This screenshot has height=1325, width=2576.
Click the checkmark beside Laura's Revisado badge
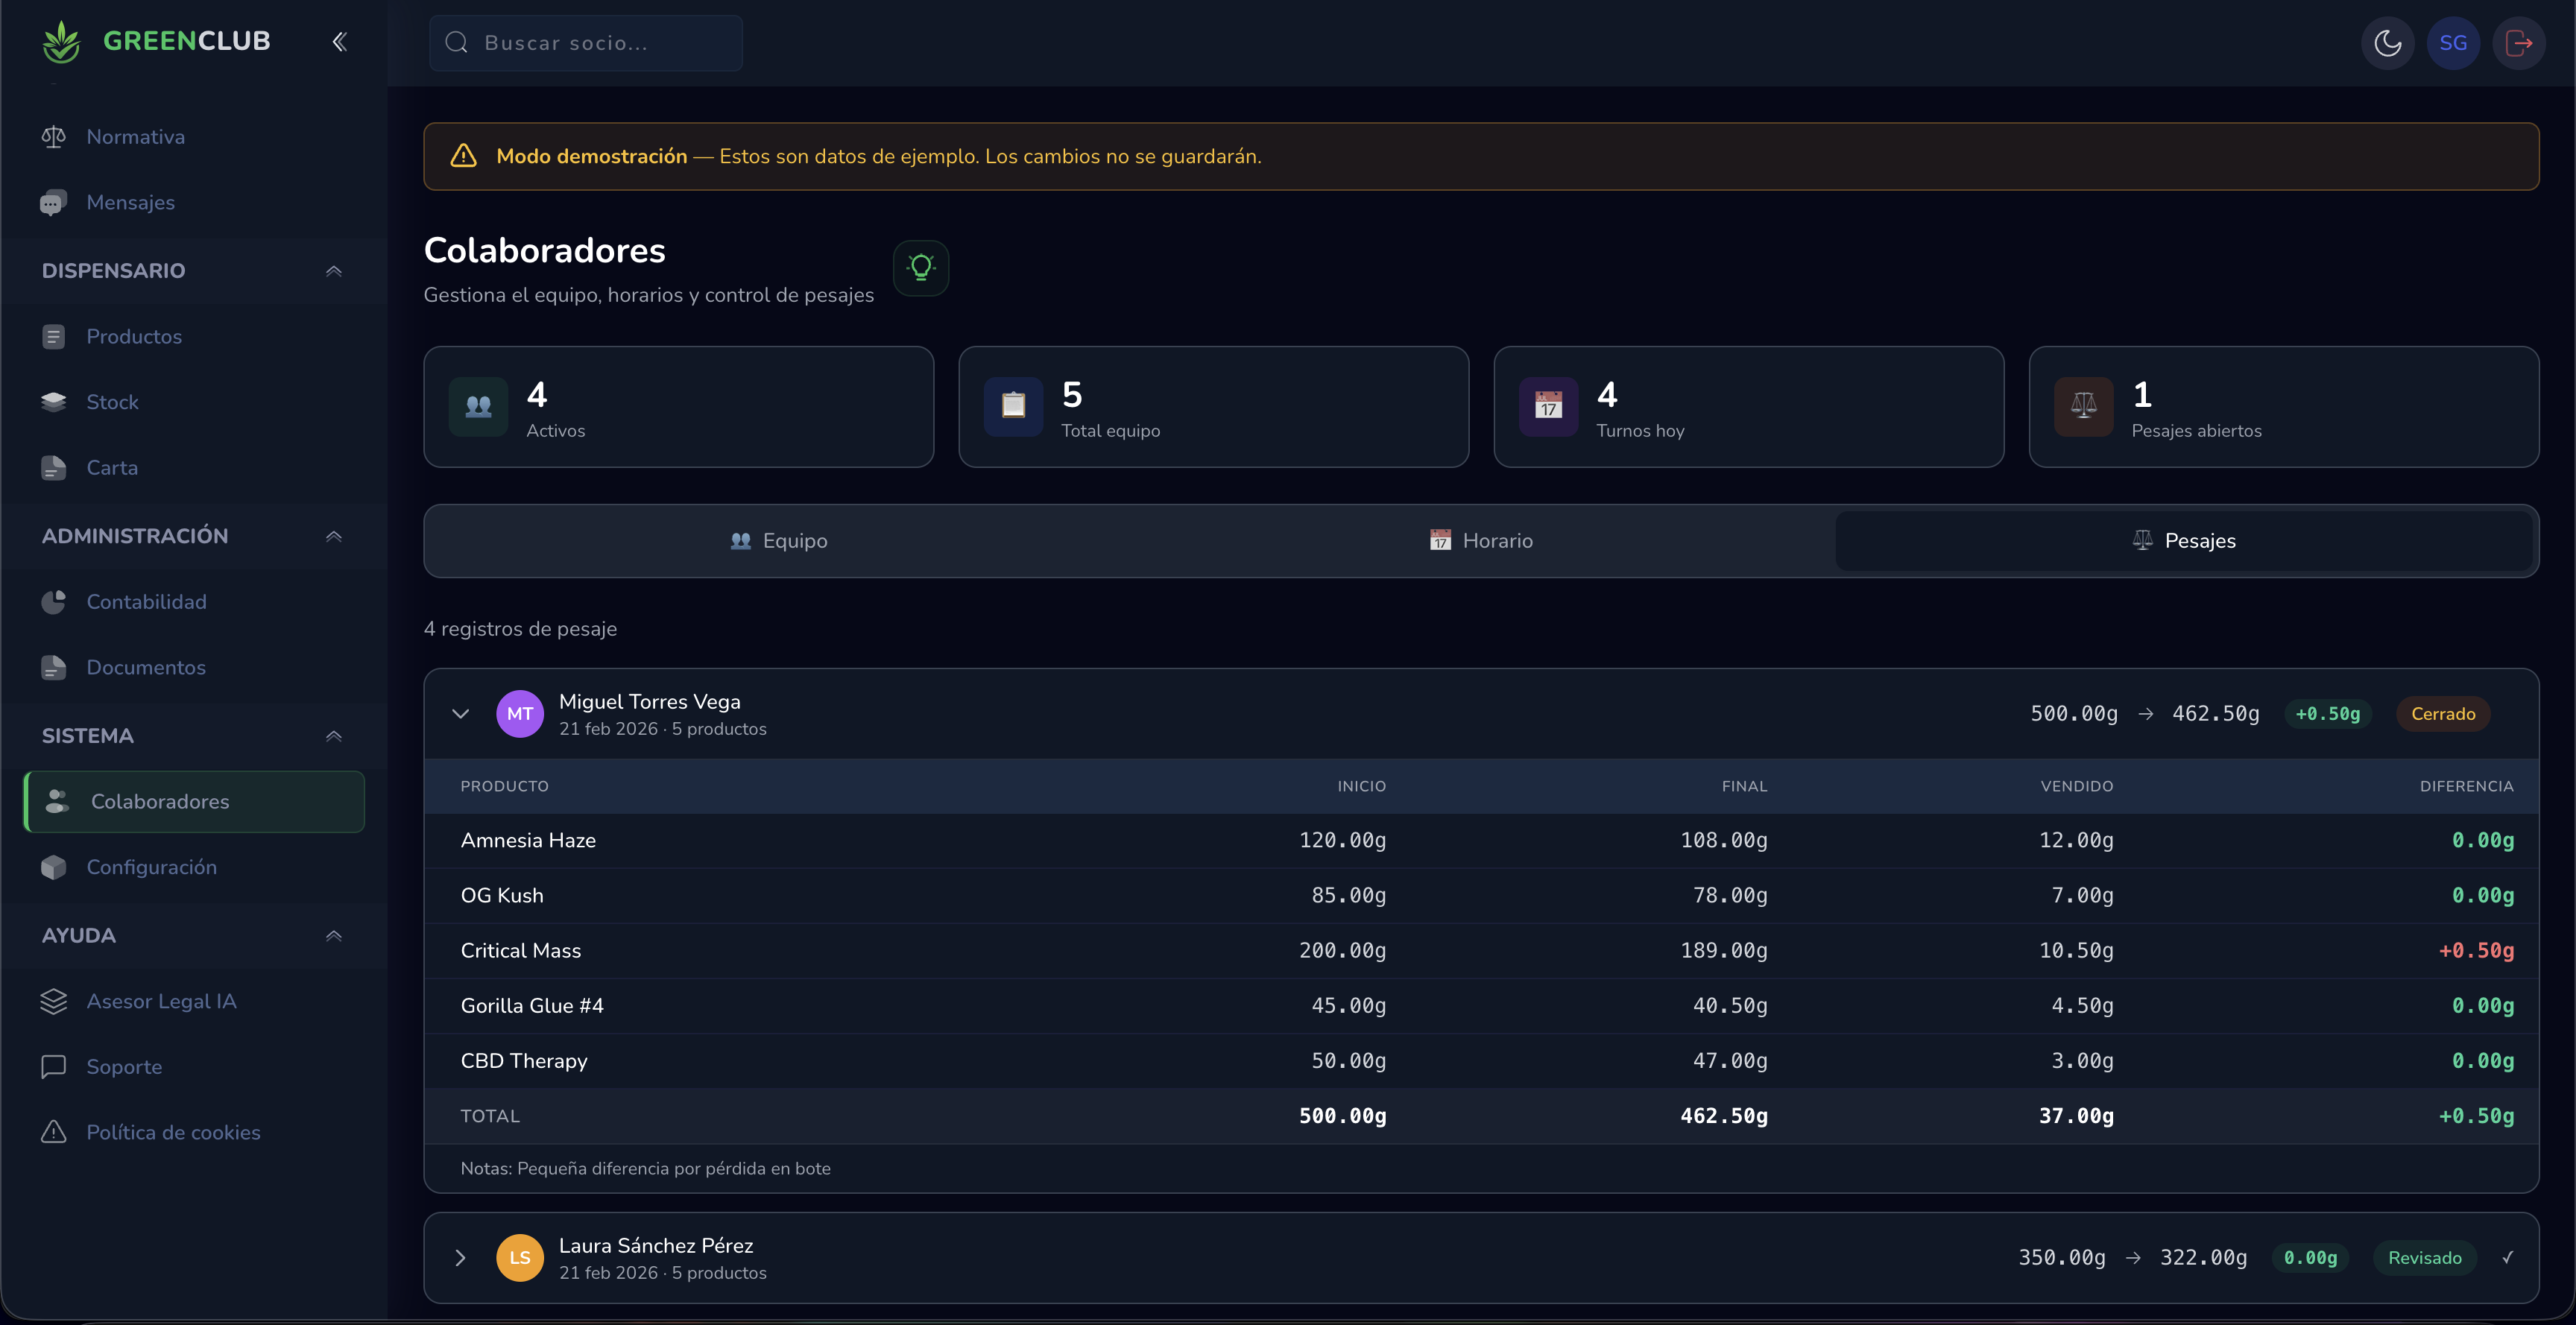(x=2507, y=1257)
